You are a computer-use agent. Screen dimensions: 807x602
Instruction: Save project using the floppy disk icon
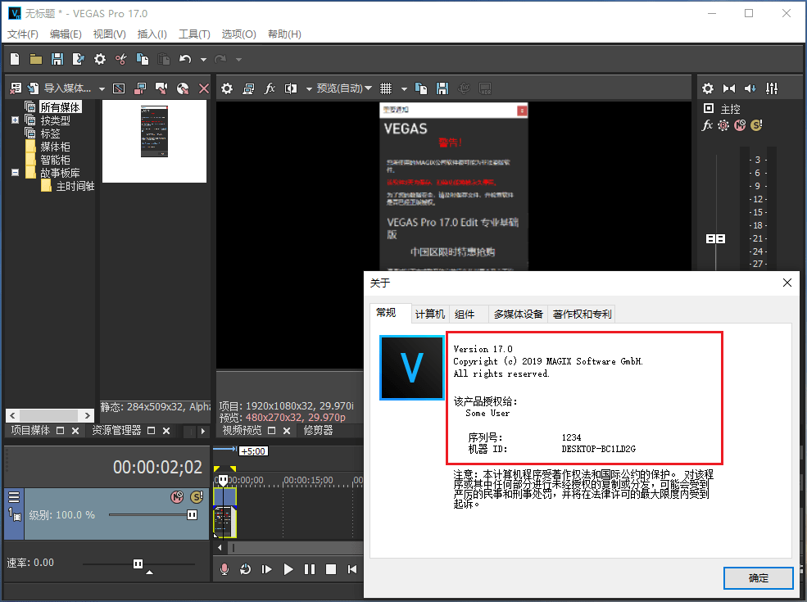(x=57, y=59)
